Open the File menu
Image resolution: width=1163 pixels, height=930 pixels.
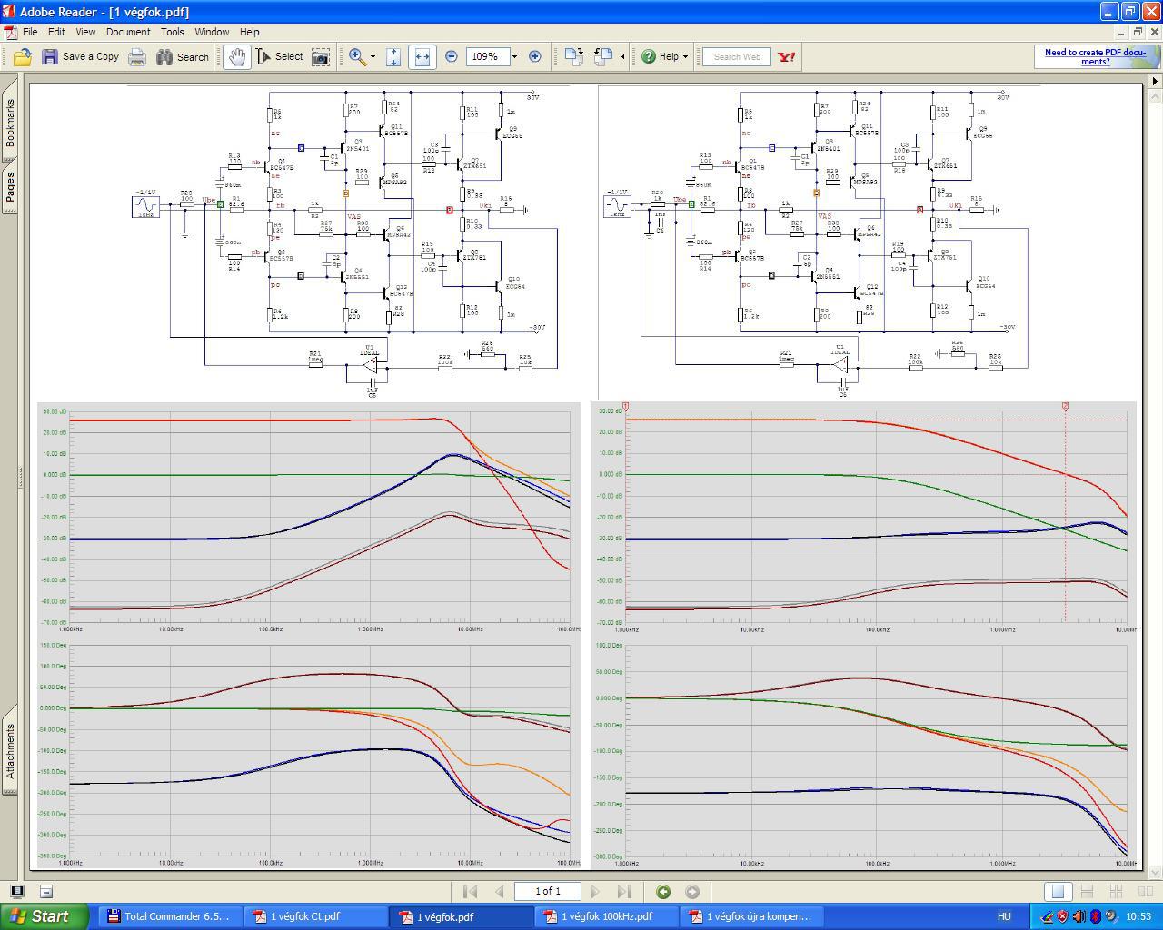30,32
